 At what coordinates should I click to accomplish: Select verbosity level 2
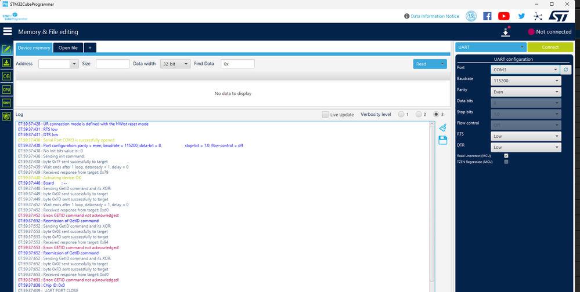pyautogui.click(x=419, y=115)
